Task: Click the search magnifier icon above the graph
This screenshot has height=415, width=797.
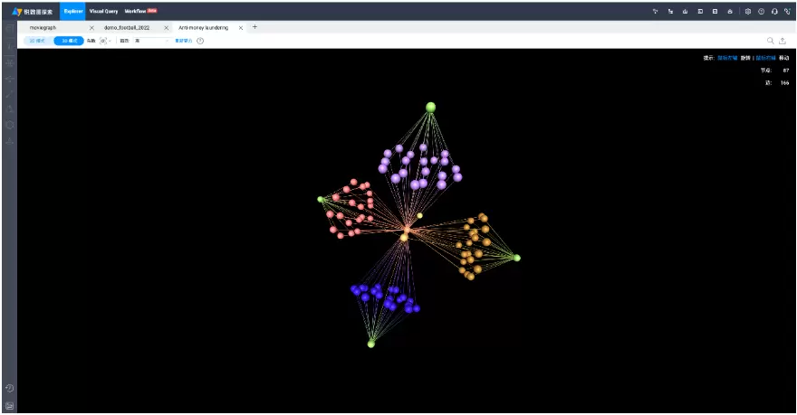Action: point(771,41)
